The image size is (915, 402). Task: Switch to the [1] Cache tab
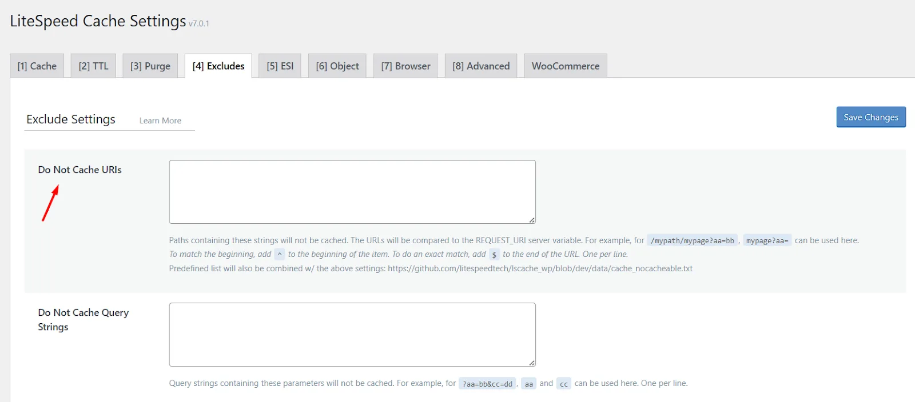[37, 66]
